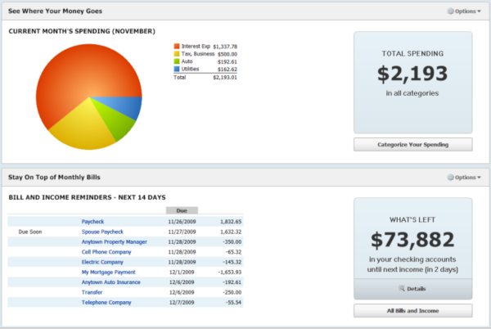Select the Auto green legend swatch
Screen dimensions: 491x329
click(x=177, y=61)
